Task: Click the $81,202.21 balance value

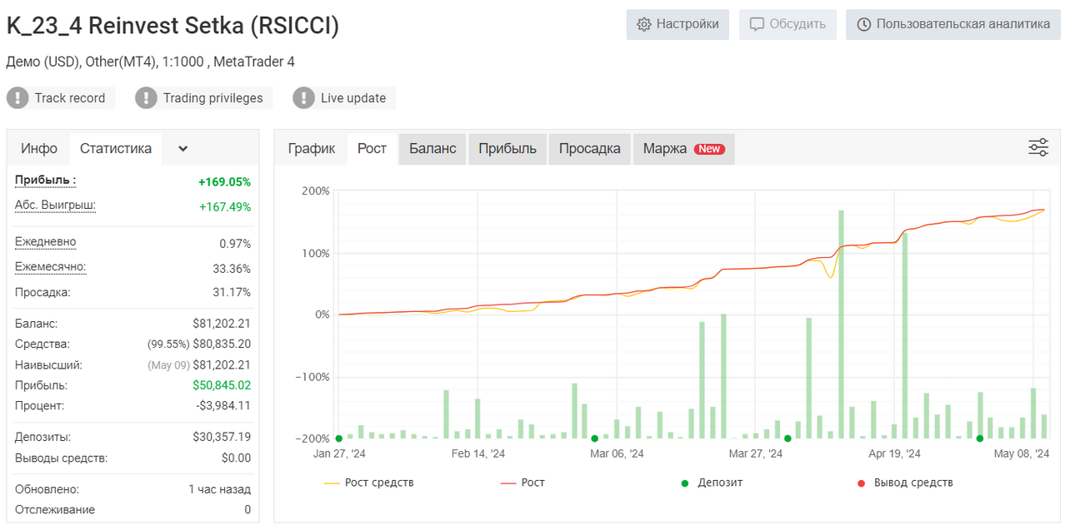Action: click(222, 323)
